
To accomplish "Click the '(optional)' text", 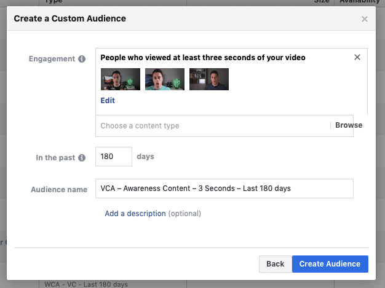I will pos(185,214).
